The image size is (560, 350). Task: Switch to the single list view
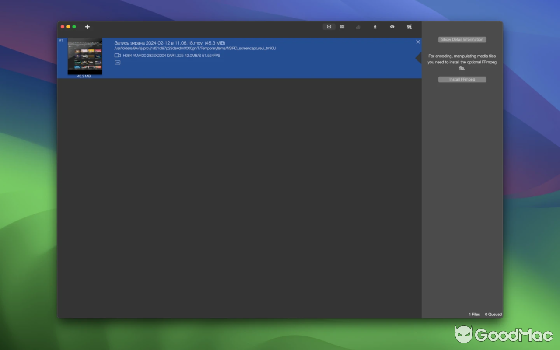329,27
